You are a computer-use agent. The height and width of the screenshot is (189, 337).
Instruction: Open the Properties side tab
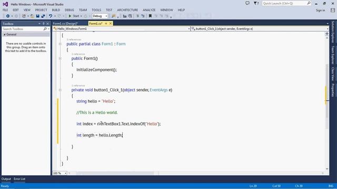(333, 90)
